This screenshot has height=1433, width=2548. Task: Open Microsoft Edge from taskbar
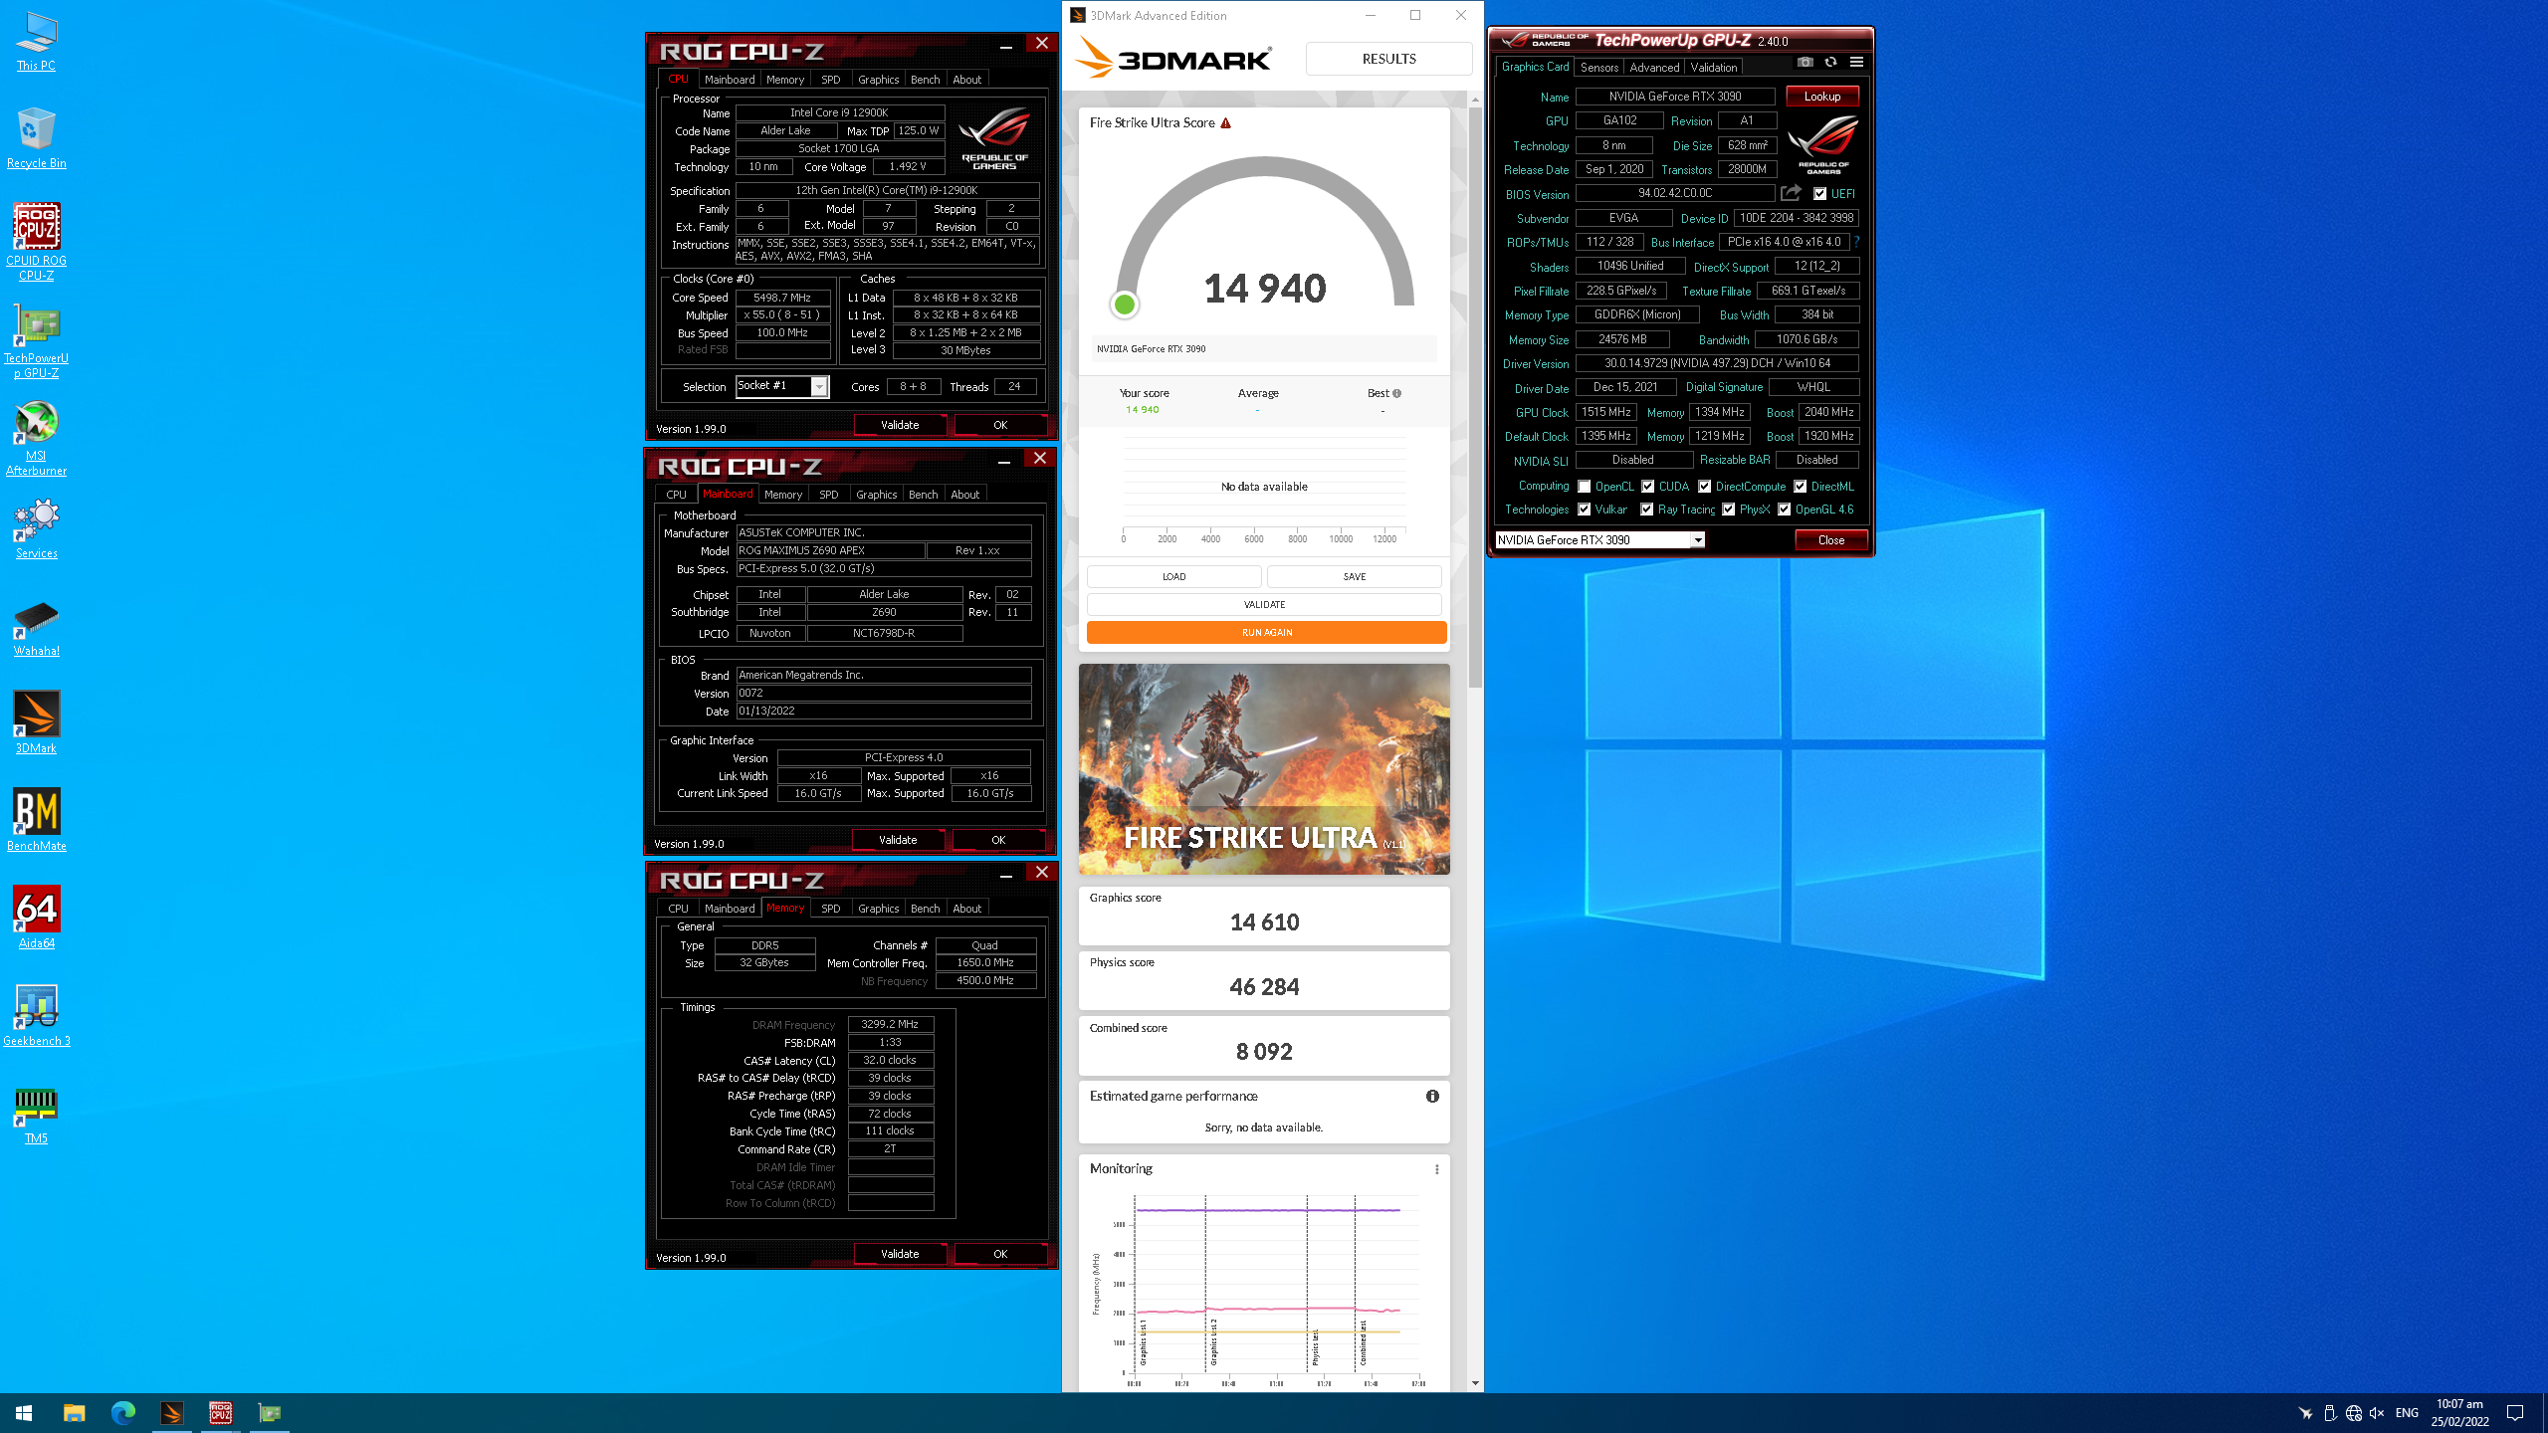tap(122, 1413)
